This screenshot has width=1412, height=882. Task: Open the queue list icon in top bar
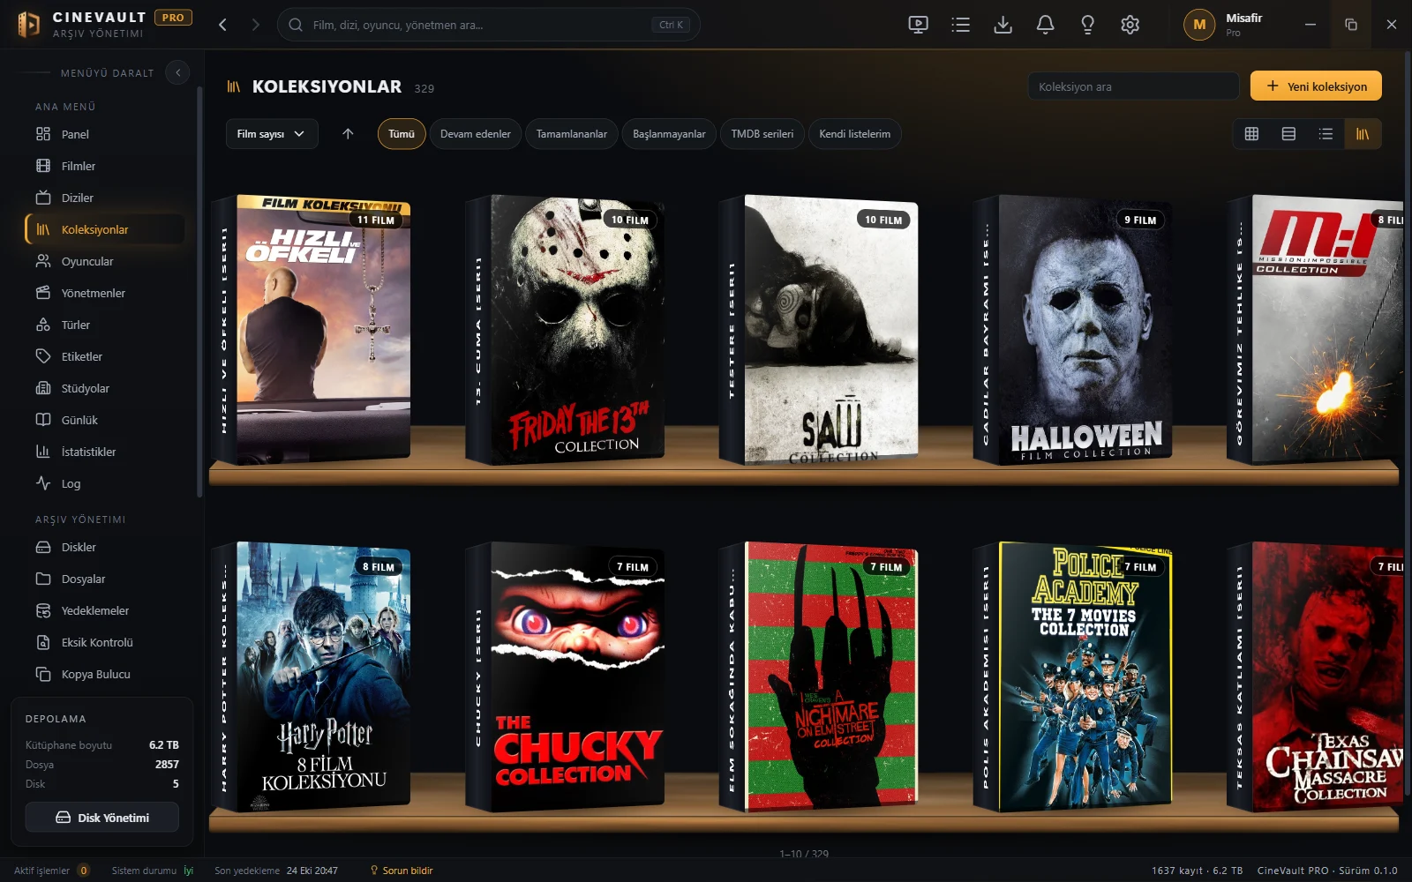point(961,25)
